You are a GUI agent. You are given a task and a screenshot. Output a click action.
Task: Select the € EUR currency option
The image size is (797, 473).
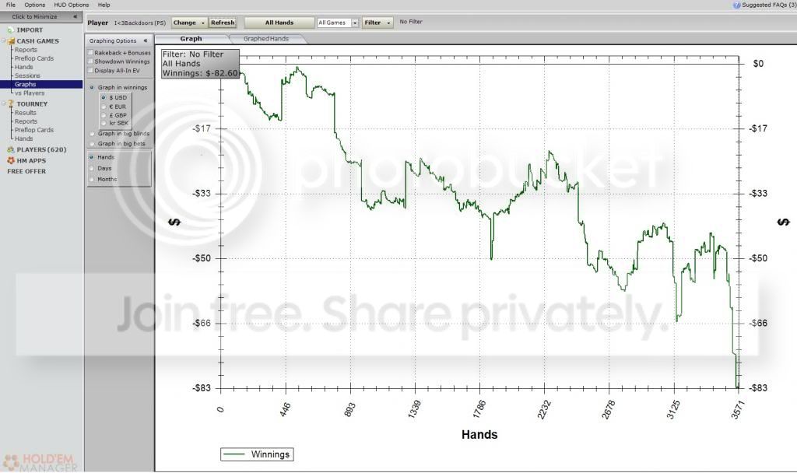(104, 107)
